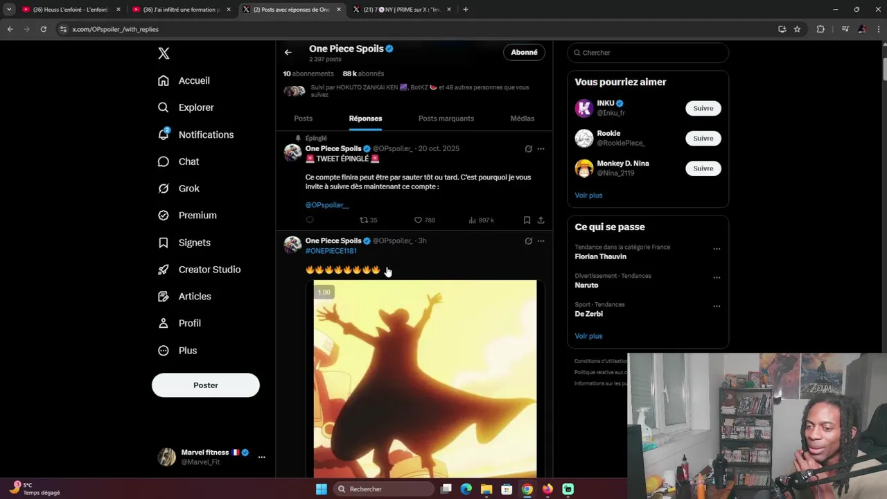Viewport: 887px width, 499px height.
Task: Open Profil from sidebar
Action: 179,323
